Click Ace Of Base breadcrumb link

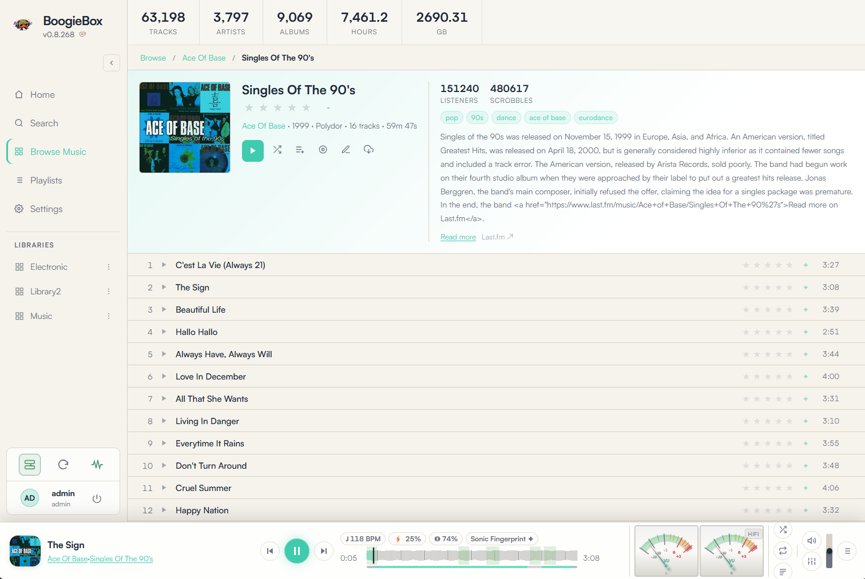tap(204, 58)
